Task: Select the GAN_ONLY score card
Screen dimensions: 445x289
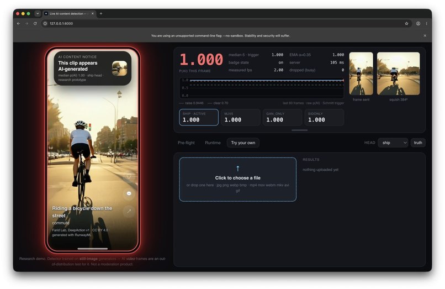Action: [282, 117]
